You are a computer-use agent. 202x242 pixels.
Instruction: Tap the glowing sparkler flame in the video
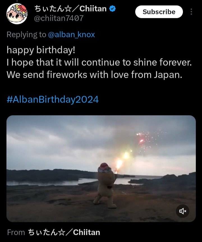[119, 164]
